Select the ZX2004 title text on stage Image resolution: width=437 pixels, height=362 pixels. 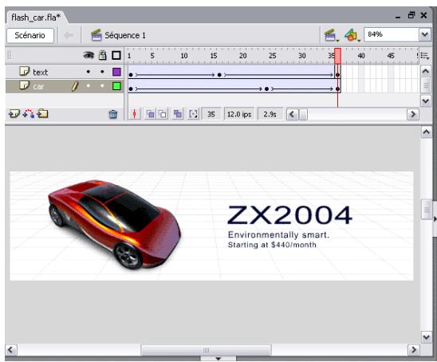tap(289, 214)
